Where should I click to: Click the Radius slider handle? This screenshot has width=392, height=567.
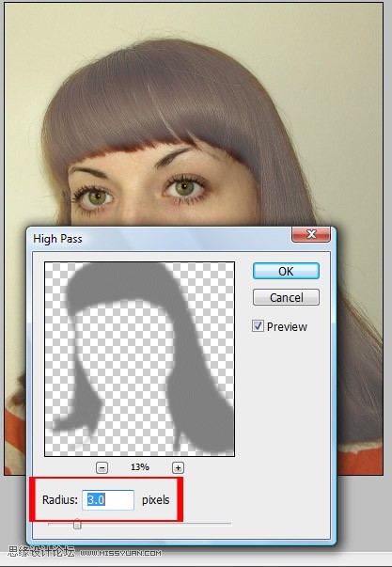[x=77, y=524]
